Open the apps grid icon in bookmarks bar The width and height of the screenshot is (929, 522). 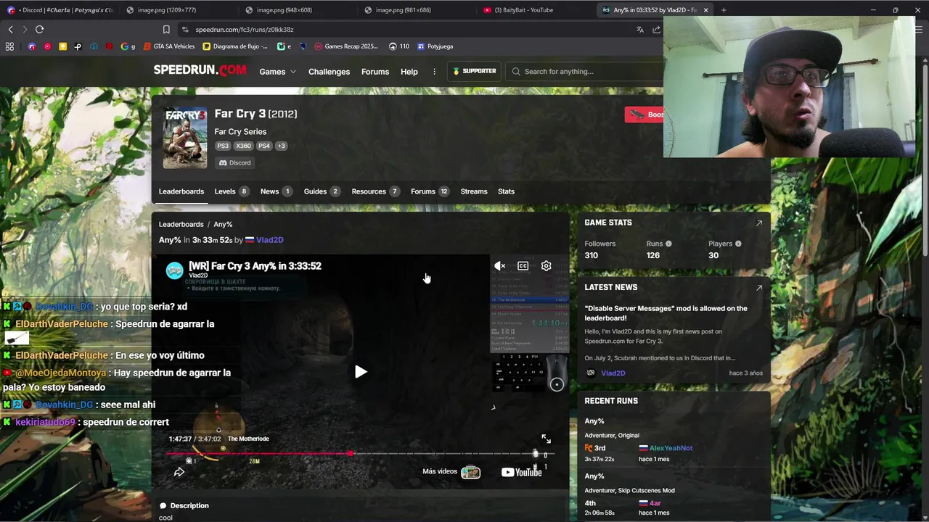click(9, 46)
